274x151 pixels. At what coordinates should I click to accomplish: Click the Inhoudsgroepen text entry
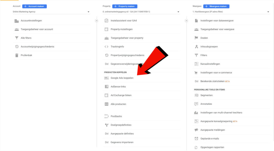click(x=209, y=47)
